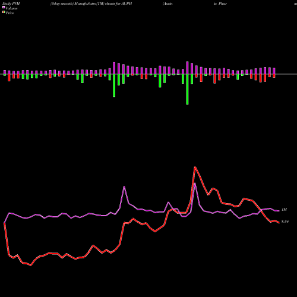Select the 'Volume' legend label
The width and height of the screenshot is (297, 297).
[x=11, y=8]
